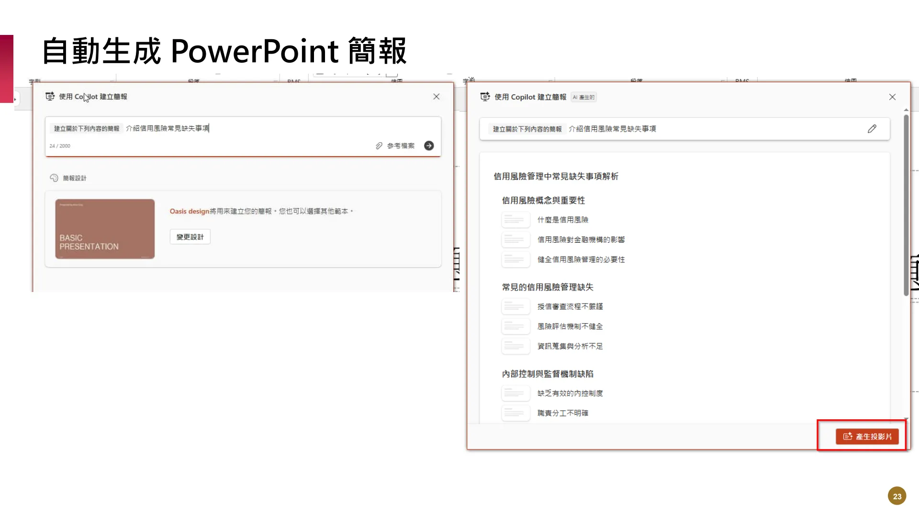
Task: Close the left Copilot dialog
Action: point(437,97)
